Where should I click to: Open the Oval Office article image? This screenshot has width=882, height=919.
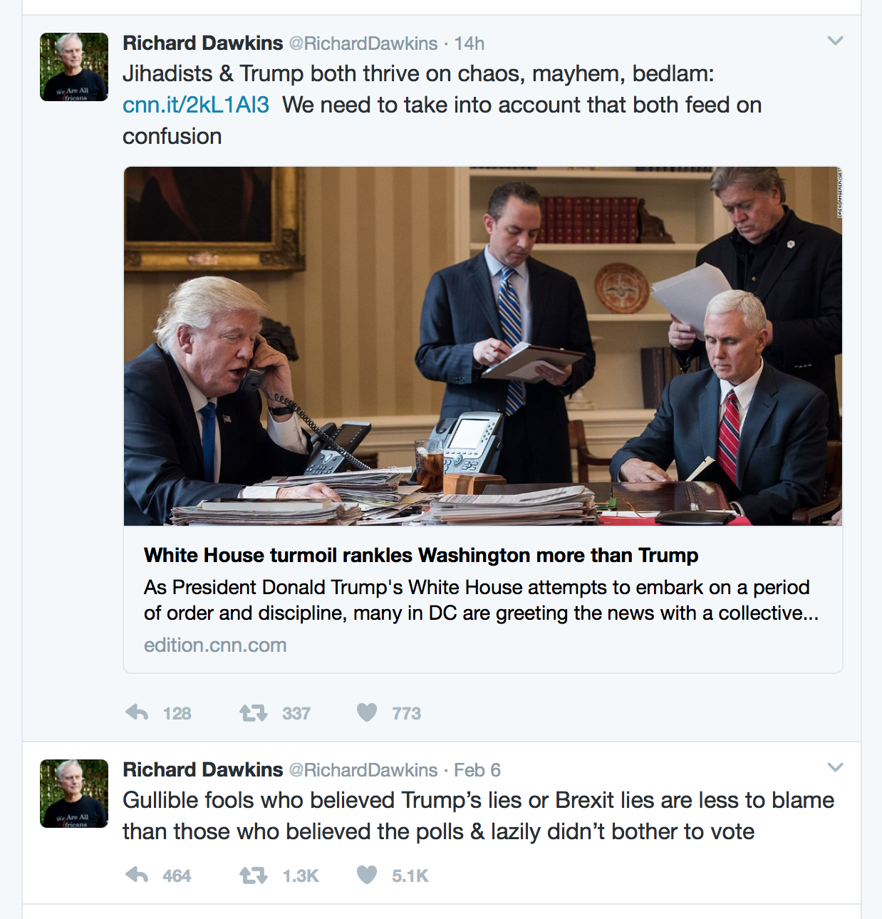[x=483, y=346]
